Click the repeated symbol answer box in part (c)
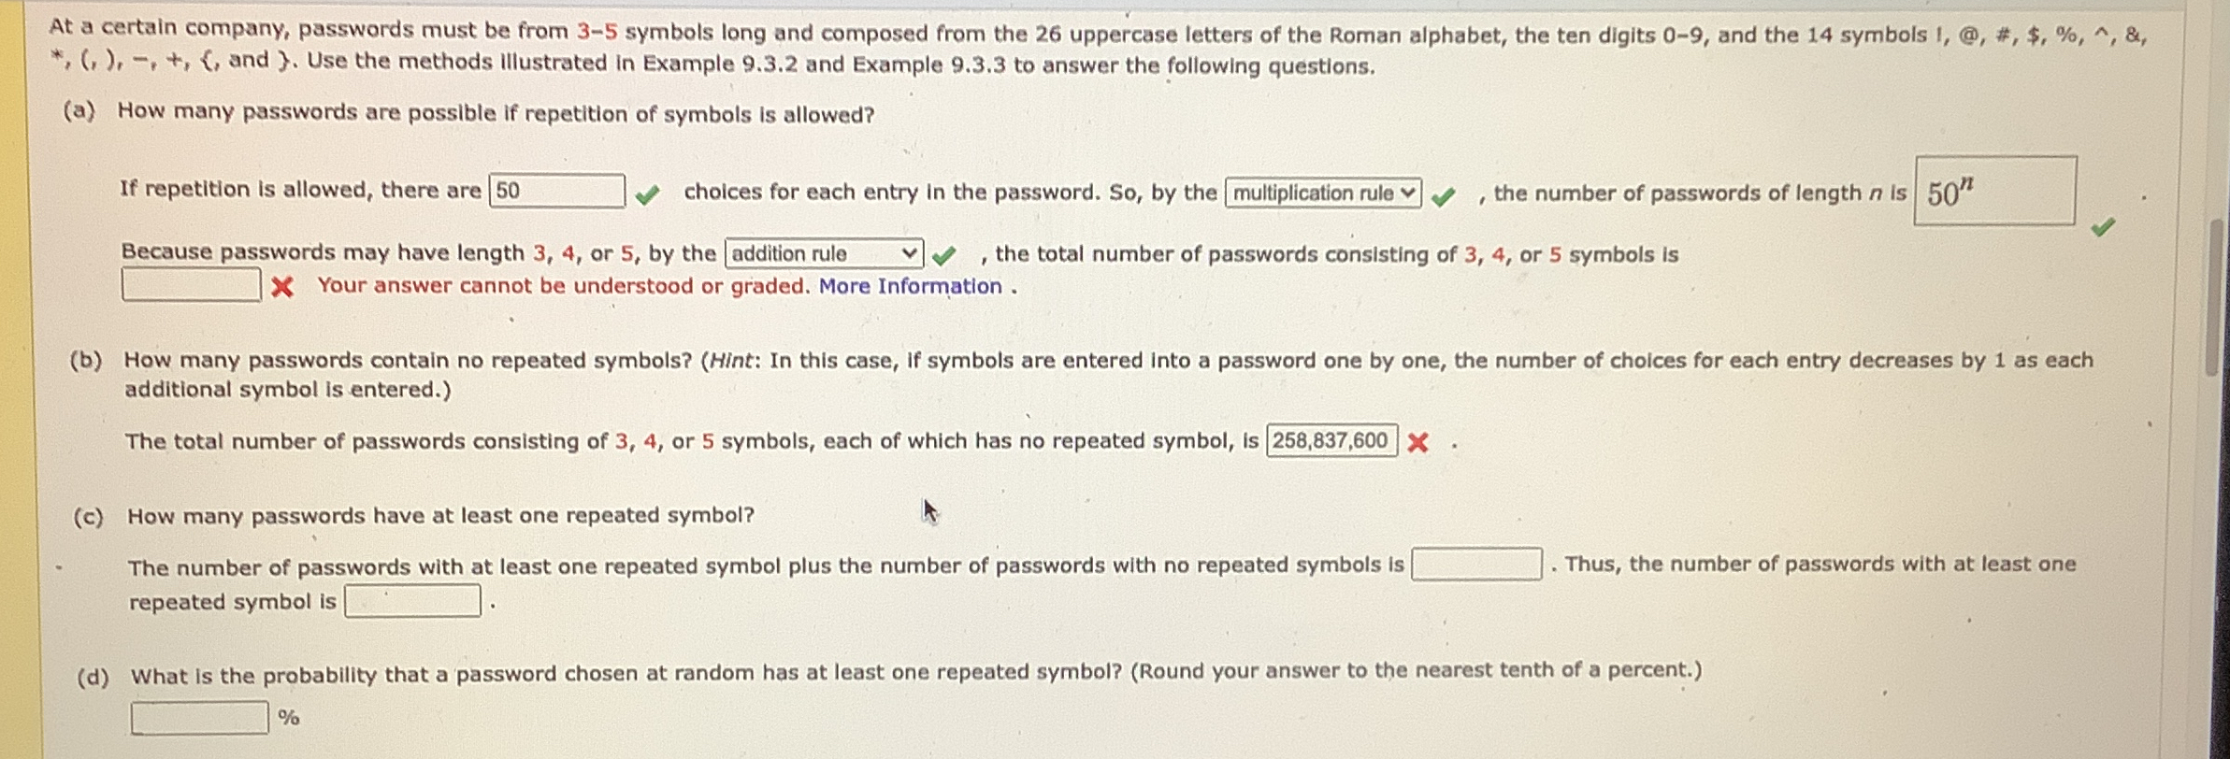 414,602
